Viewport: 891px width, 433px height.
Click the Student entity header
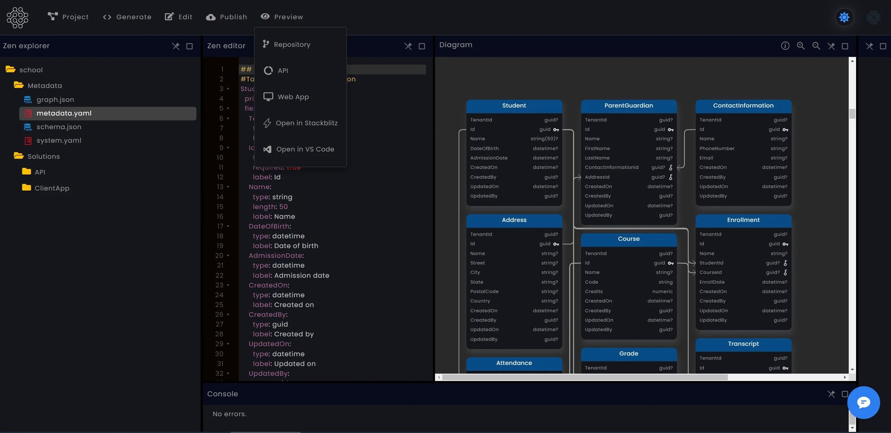pyautogui.click(x=514, y=106)
